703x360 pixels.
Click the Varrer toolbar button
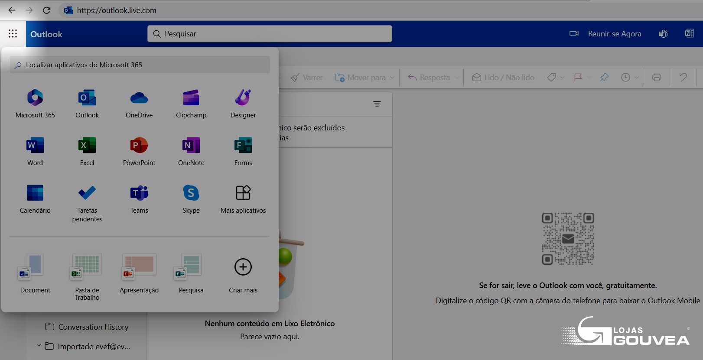pyautogui.click(x=306, y=78)
